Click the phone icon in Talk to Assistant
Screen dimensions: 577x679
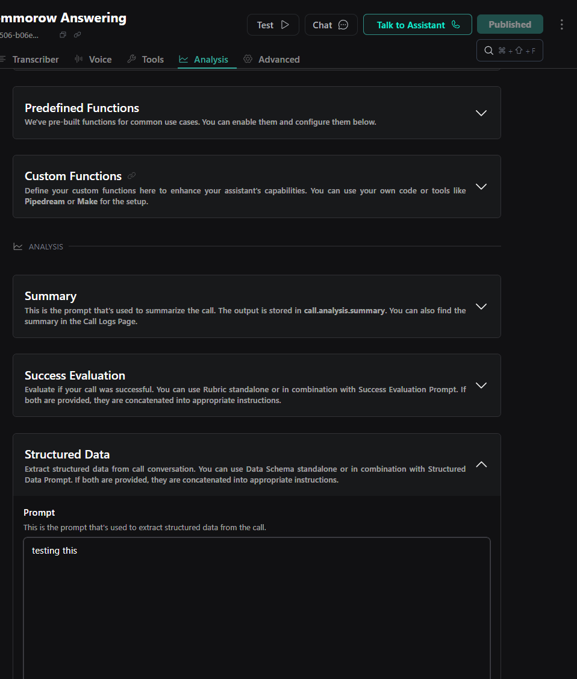pyautogui.click(x=455, y=25)
